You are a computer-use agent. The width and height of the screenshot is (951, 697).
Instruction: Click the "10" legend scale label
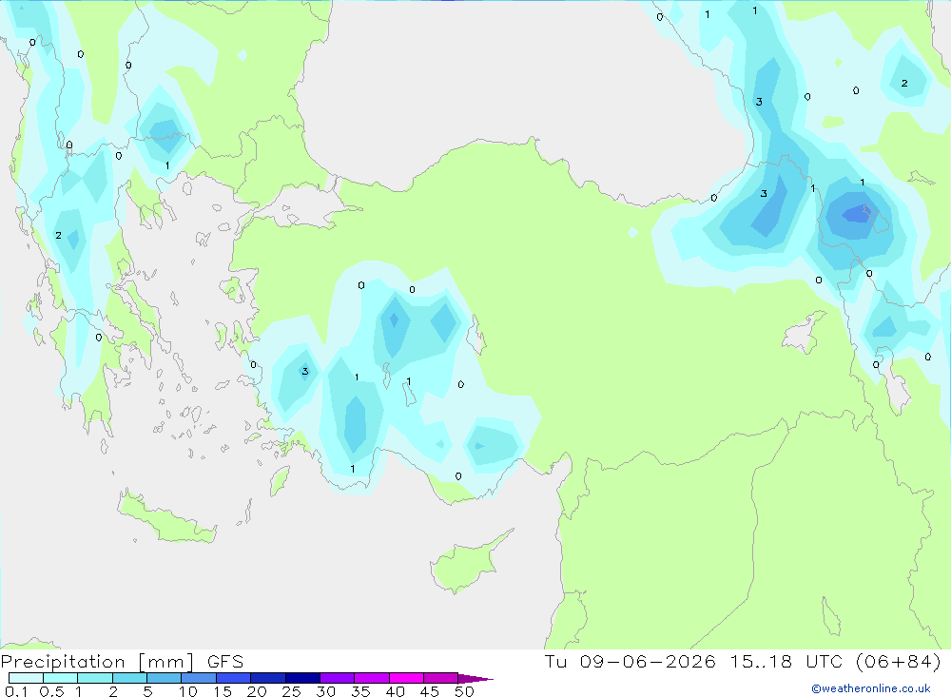pyautogui.click(x=188, y=691)
